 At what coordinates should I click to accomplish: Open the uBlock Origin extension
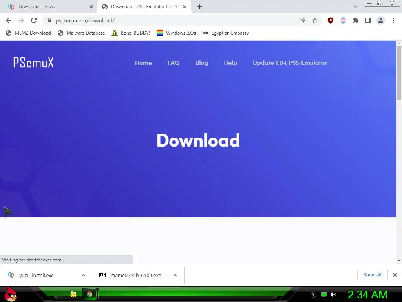(x=331, y=20)
